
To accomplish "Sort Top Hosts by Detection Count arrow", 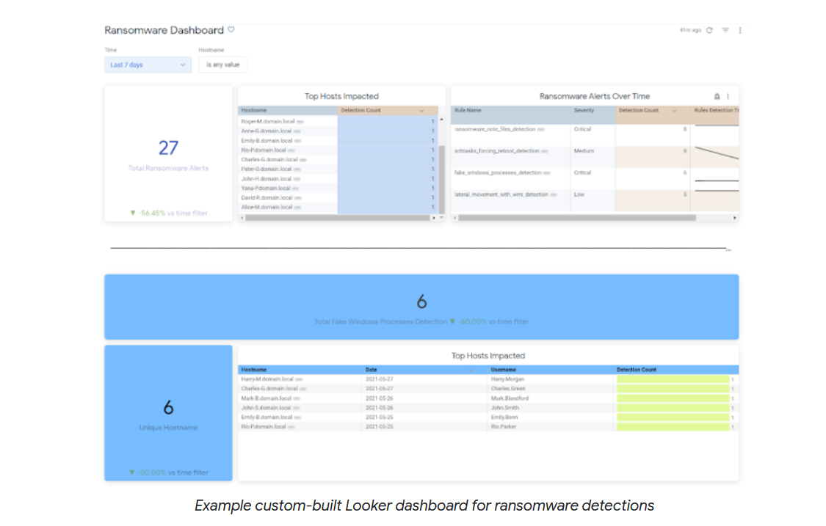I will click(421, 111).
